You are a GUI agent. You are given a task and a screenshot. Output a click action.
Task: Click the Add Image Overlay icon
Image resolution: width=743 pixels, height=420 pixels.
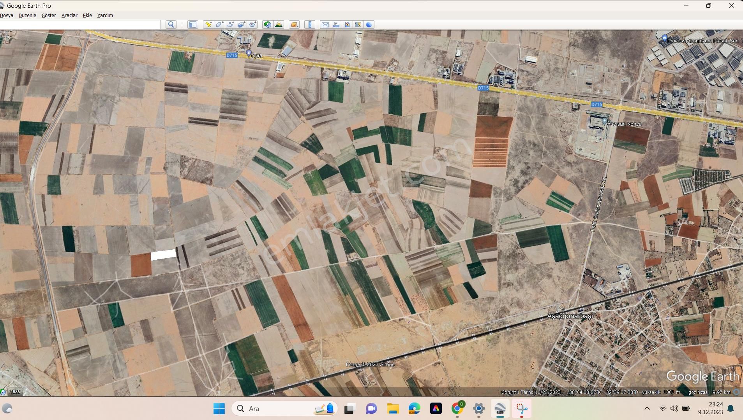tap(242, 24)
